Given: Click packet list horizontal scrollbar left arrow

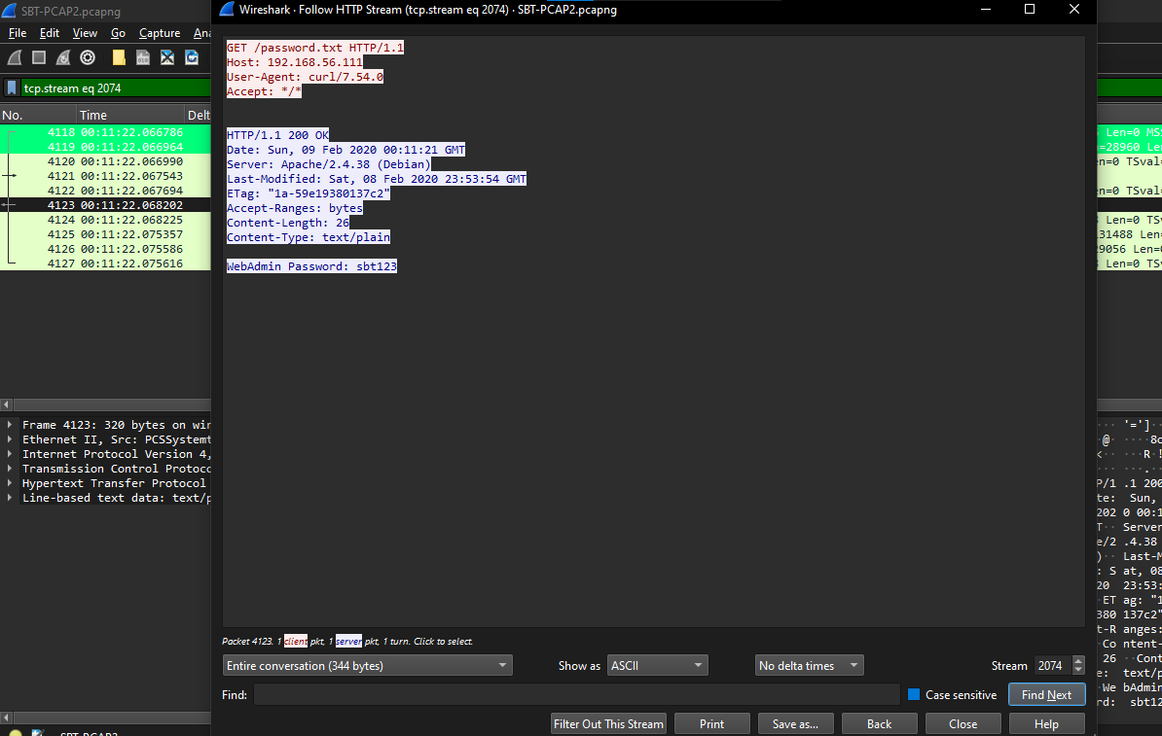Looking at the screenshot, I should (x=7, y=405).
